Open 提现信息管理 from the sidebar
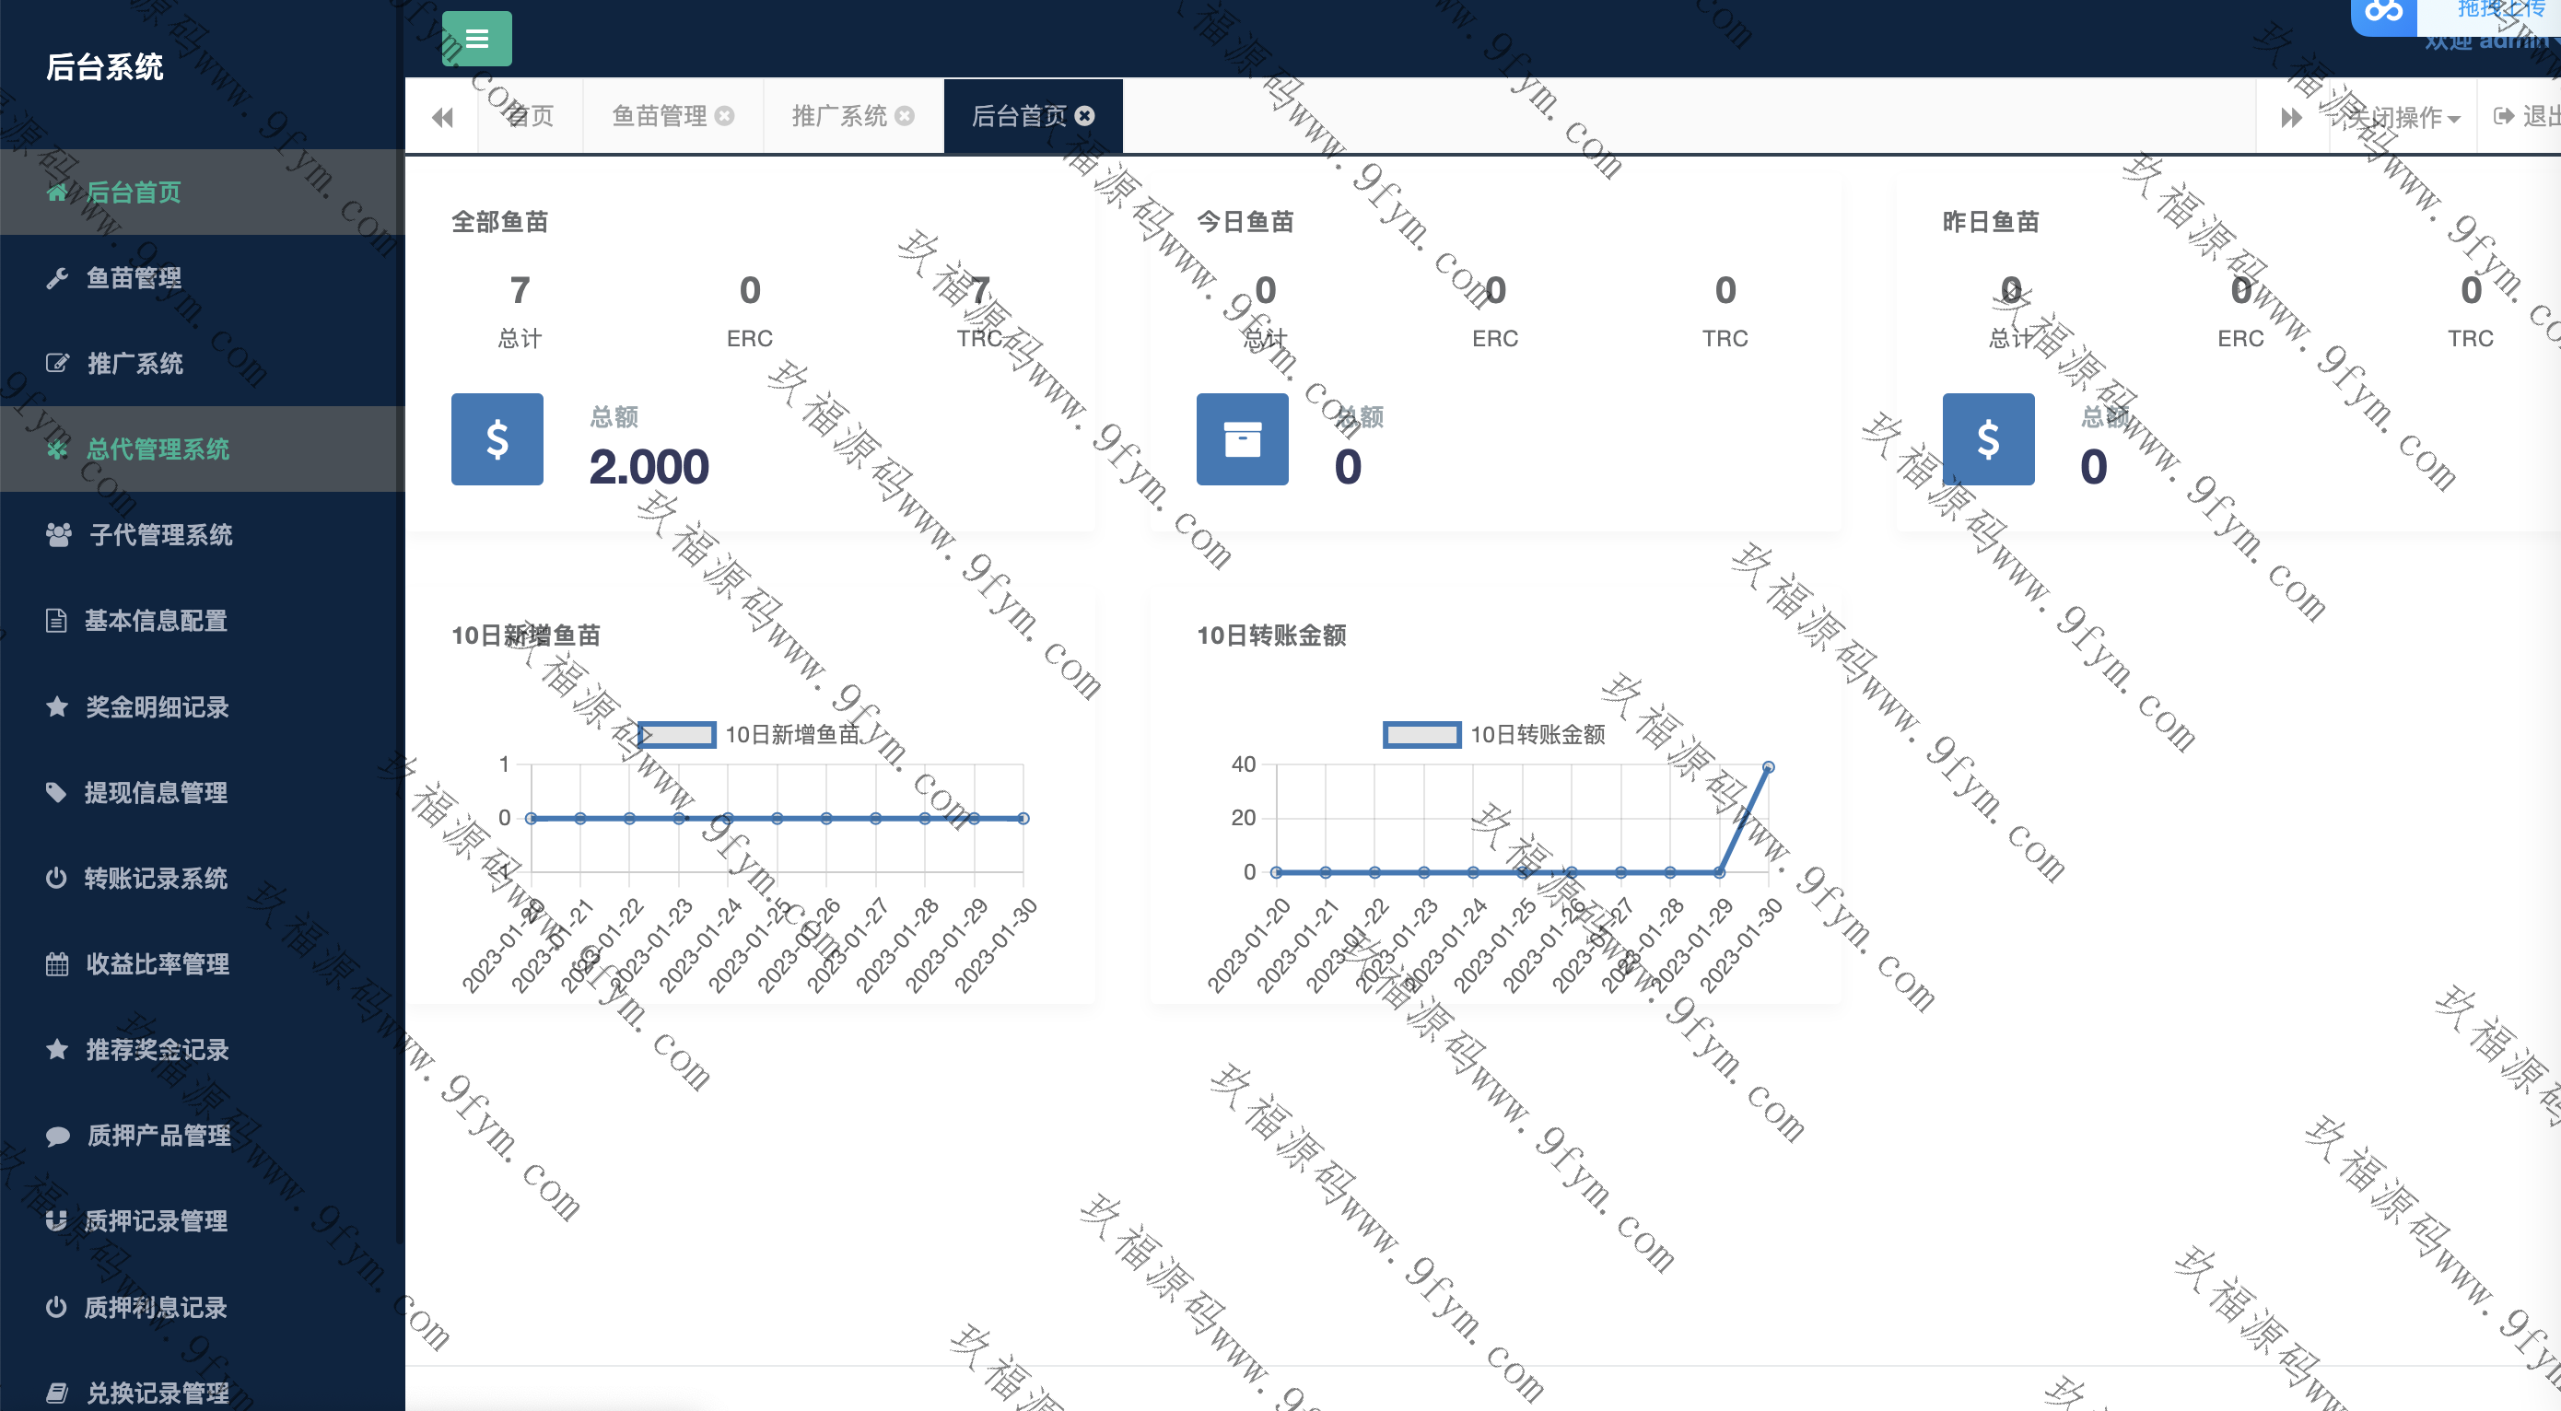Image resolution: width=2561 pixels, height=1411 pixels. (156, 793)
